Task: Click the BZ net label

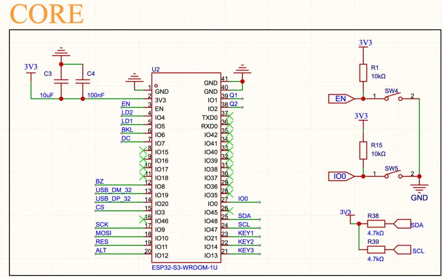Action: (x=100, y=182)
